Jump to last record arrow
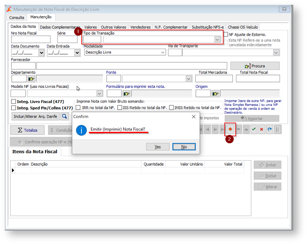This screenshot has width=307, height=244. click(x=222, y=129)
